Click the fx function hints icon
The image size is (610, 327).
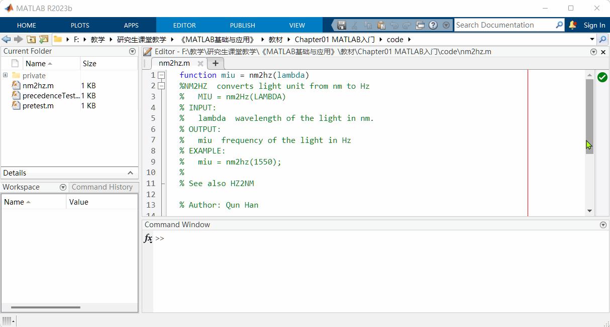click(148, 238)
